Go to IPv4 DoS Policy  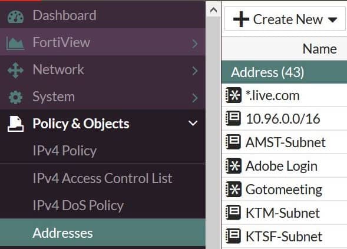78,205
